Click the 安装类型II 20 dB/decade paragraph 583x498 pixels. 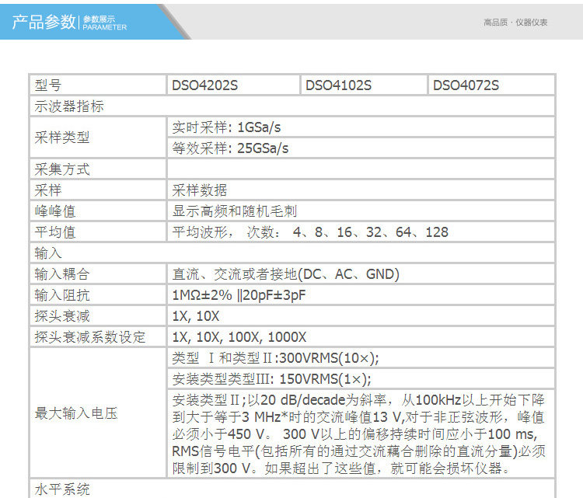coord(361,434)
